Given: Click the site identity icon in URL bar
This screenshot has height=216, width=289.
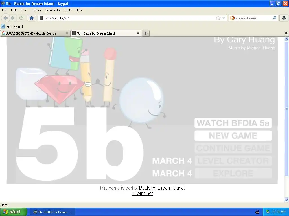Looking at the screenshot, I should tap(41, 18).
